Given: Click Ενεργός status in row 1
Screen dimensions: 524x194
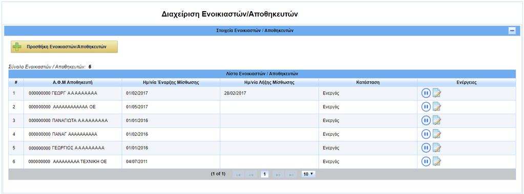Looking at the screenshot, I should [x=331, y=93].
